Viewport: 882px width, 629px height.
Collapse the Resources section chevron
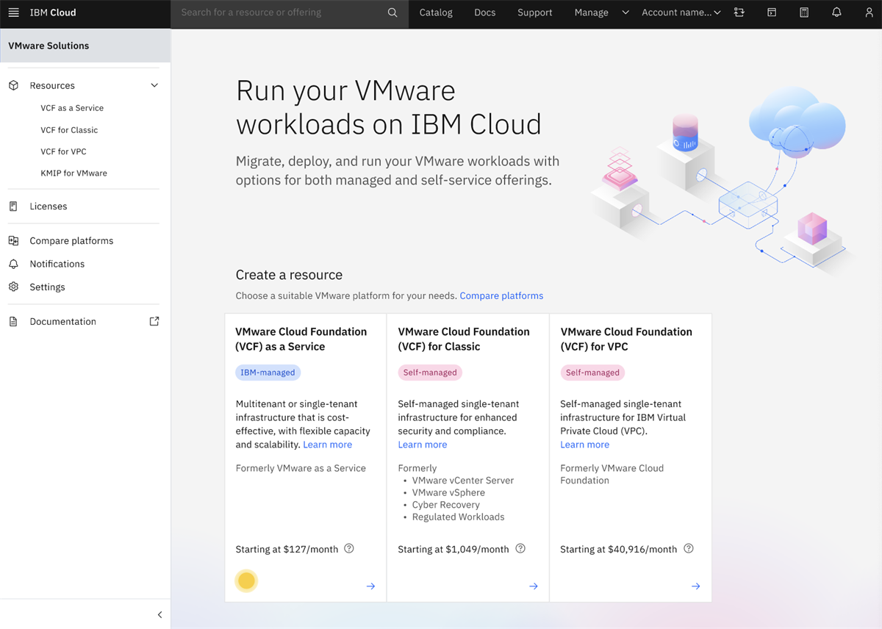154,85
